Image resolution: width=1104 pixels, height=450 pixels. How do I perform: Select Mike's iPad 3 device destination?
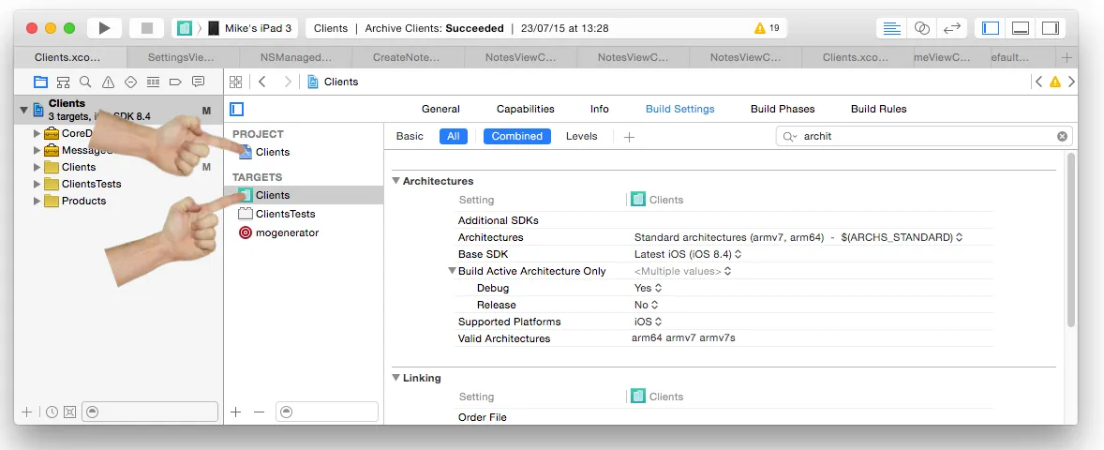(x=250, y=29)
